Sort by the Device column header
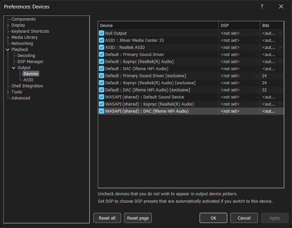292x228 pixels. click(158, 26)
